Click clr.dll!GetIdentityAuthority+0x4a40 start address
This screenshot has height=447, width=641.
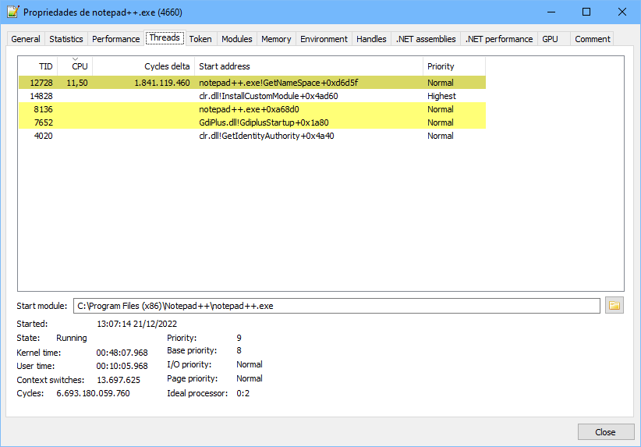point(266,136)
